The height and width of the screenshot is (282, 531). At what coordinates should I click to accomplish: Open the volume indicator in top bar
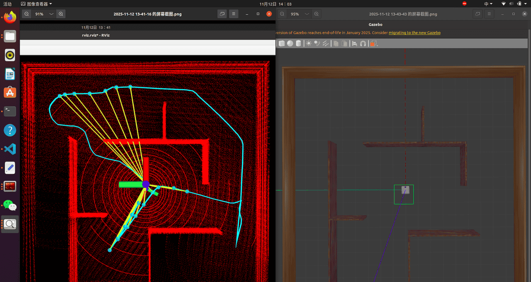tap(511, 4)
